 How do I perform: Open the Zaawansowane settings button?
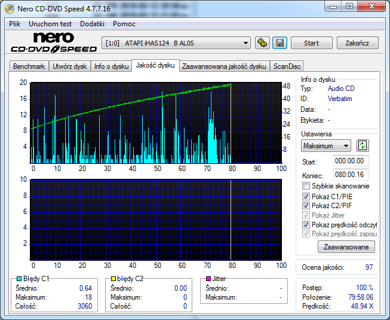click(346, 247)
